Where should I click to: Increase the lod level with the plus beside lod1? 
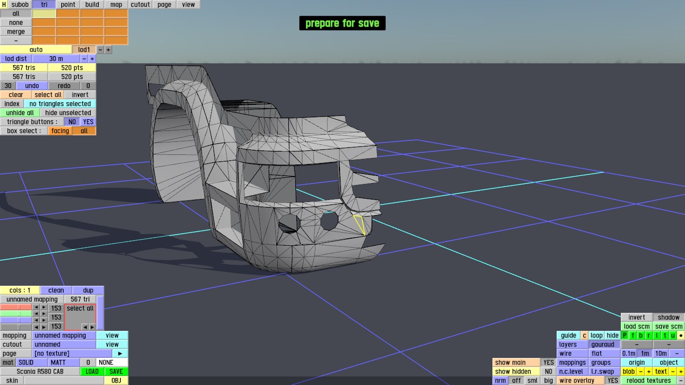point(108,50)
